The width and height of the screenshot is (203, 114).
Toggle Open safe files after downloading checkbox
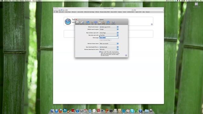100,52
